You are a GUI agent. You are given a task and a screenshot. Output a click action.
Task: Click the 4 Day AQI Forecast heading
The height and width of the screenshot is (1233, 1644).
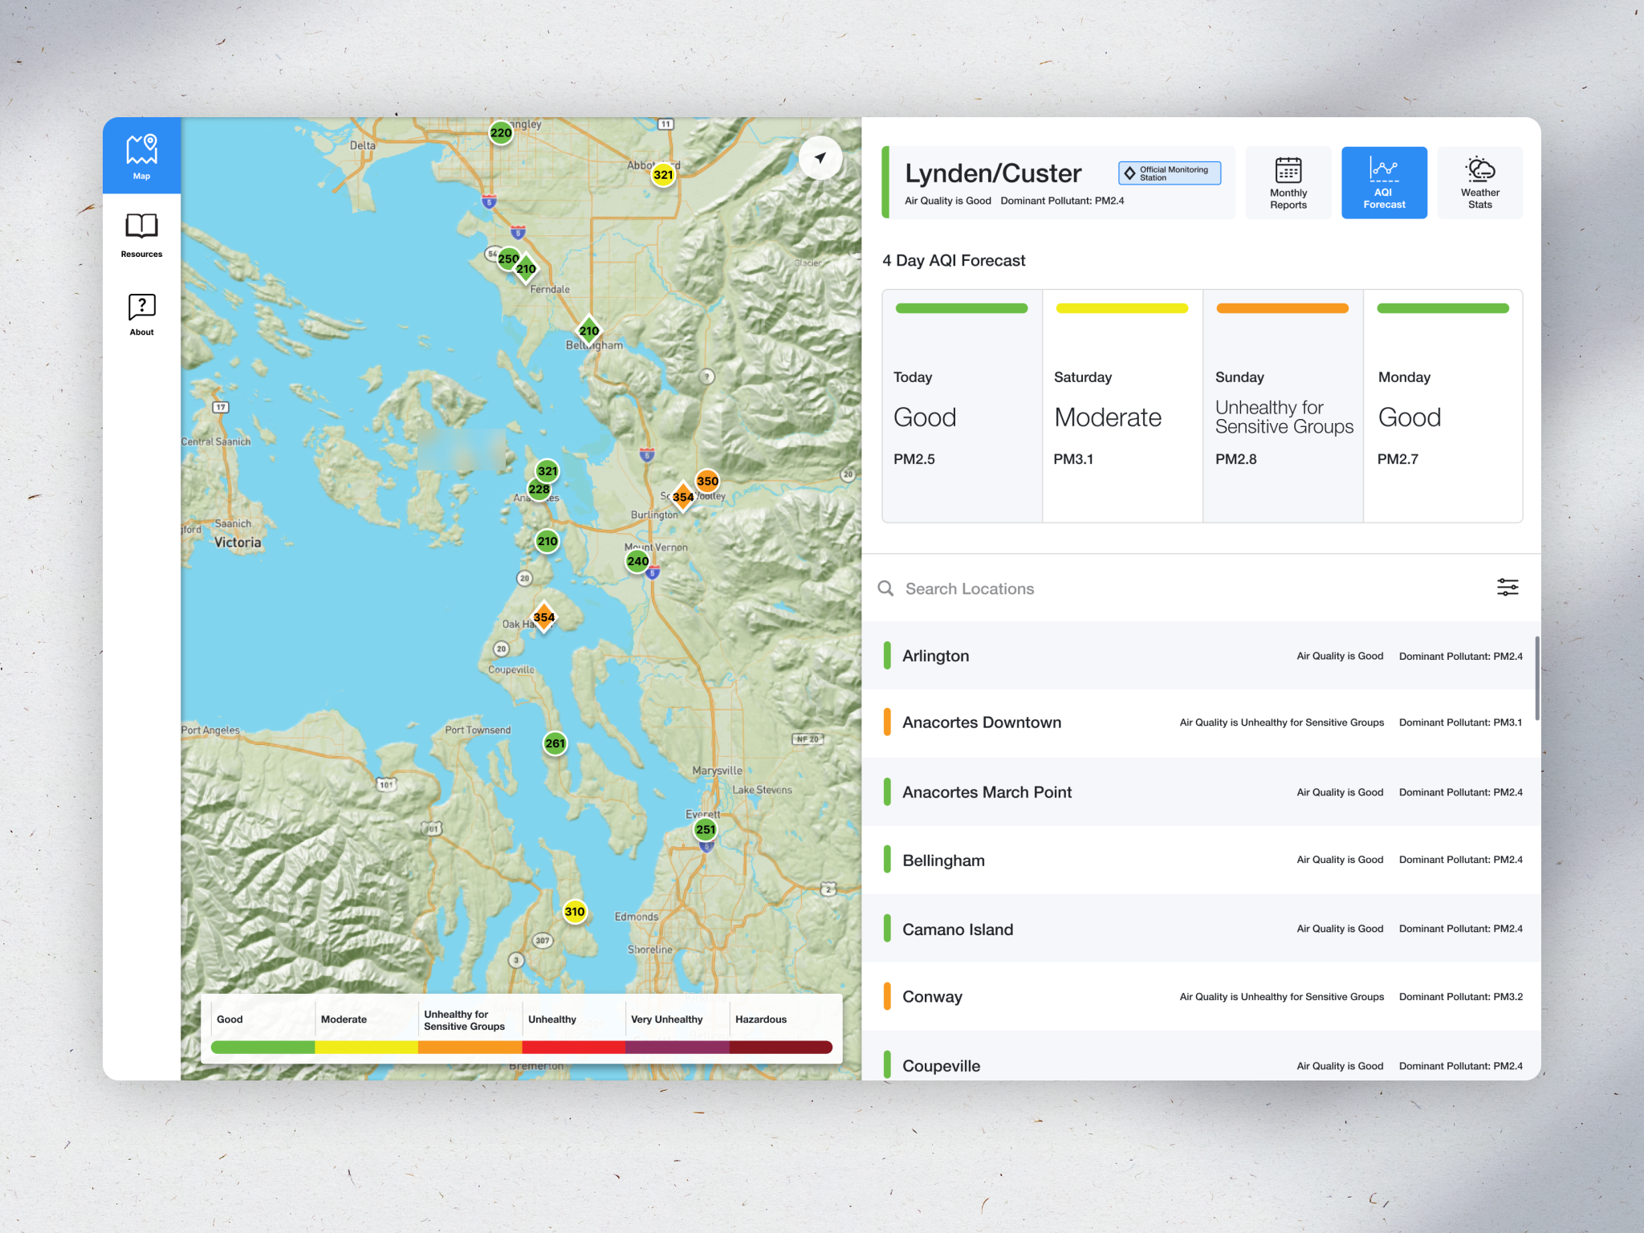tap(954, 261)
